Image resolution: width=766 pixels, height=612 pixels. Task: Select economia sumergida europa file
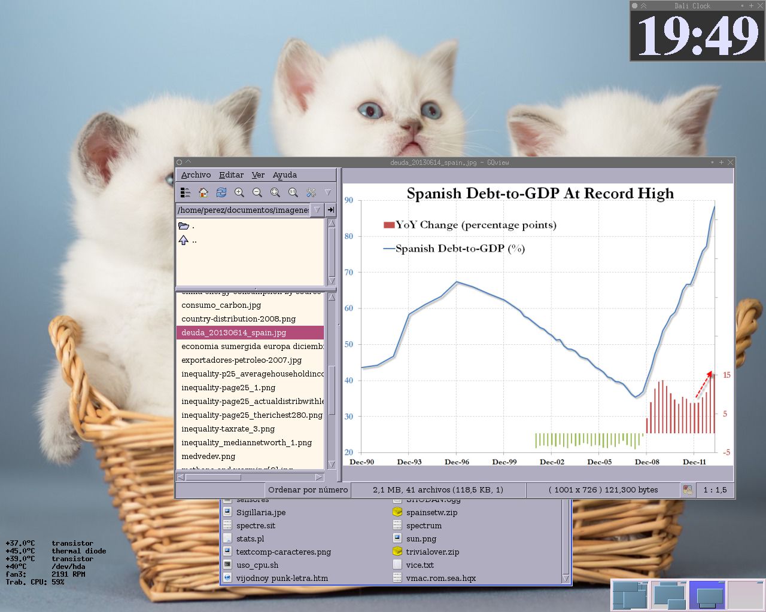click(250, 346)
